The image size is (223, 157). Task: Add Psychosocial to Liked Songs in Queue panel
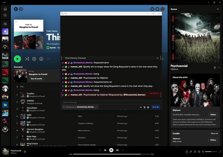(215, 67)
